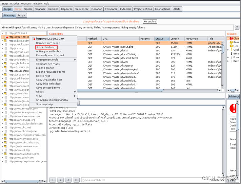Click the Re-enable button
The image size is (241, 184).
(150, 21)
